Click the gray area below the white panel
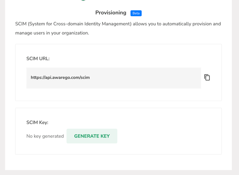This screenshot has width=239, height=175. 118,173
